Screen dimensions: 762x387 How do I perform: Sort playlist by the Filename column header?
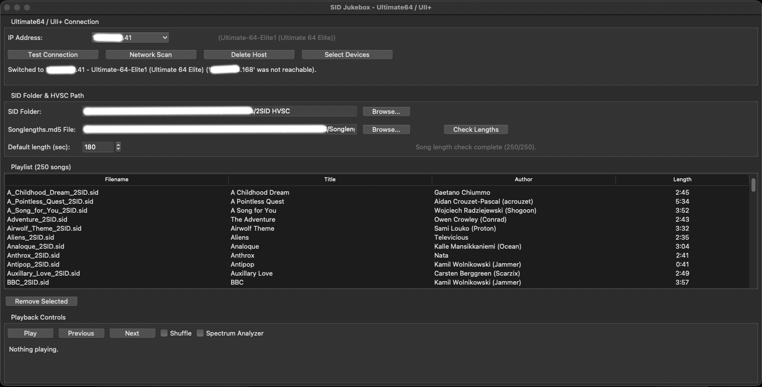117,179
